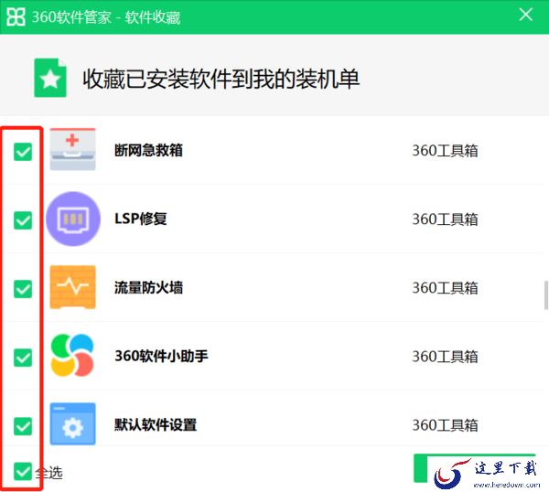Uncheck the LSP修复 checkbox
Viewport: 549px width, 492px height.
(23, 220)
